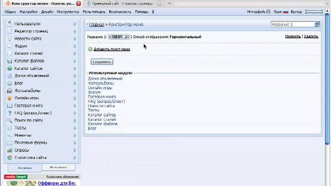The height and width of the screenshot is (186, 331).
Task: Expand the Каталог файлов submenu arrow
Action: pos(75,61)
